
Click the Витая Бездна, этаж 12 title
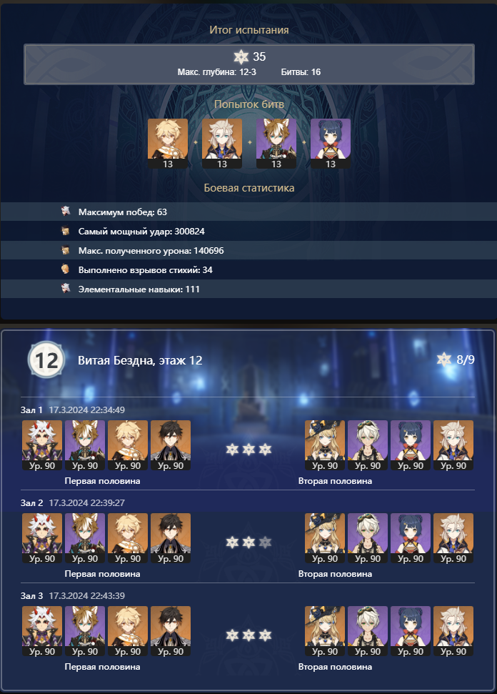[x=140, y=360]
